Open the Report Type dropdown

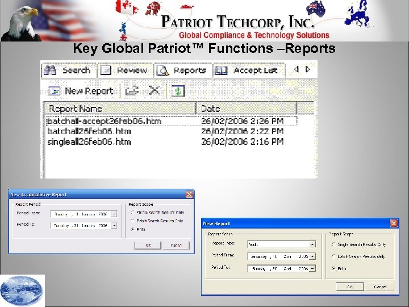point(312,244)
